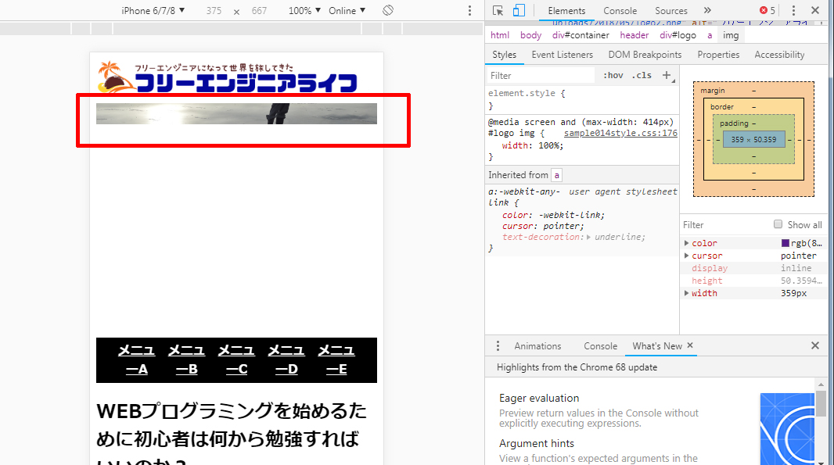Click the purple color swatch in computed styles
The width and height of the screenshot is (834, 465).
[785, 243]
